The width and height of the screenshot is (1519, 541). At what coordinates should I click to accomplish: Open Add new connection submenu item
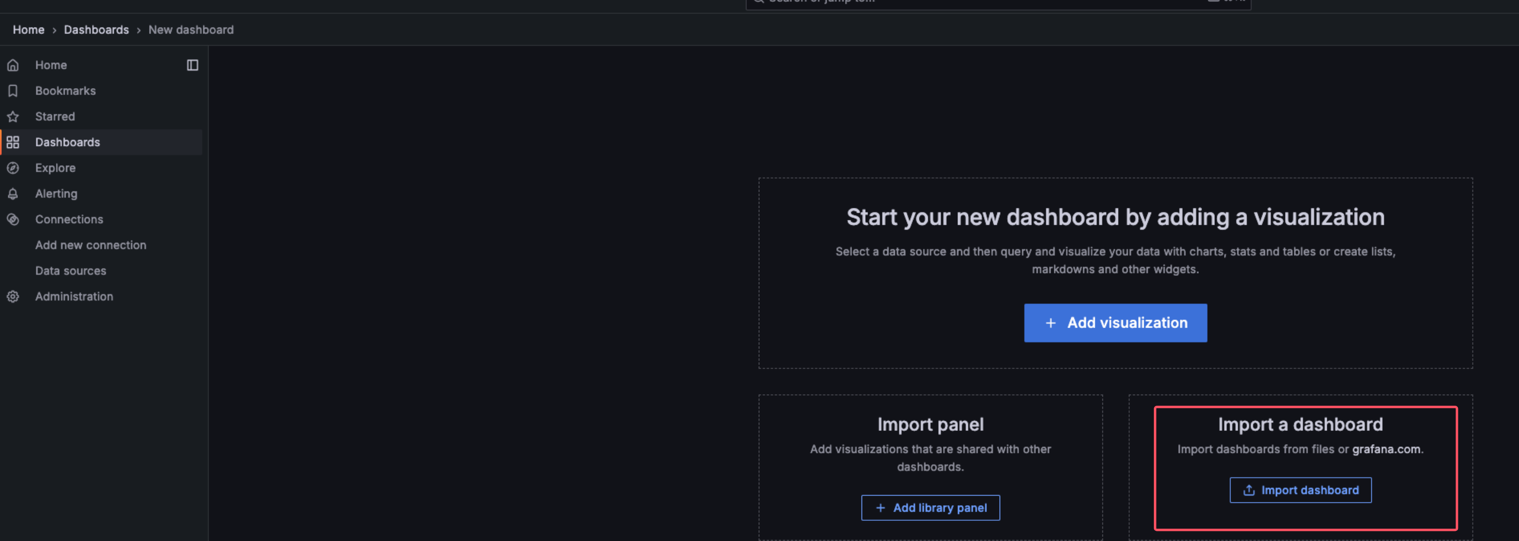(90, 245)
